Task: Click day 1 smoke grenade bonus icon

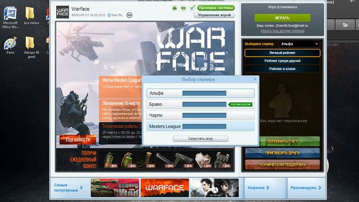Action: pos(110,160)
